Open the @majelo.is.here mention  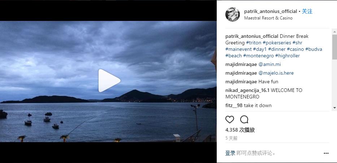pos(276,73)
